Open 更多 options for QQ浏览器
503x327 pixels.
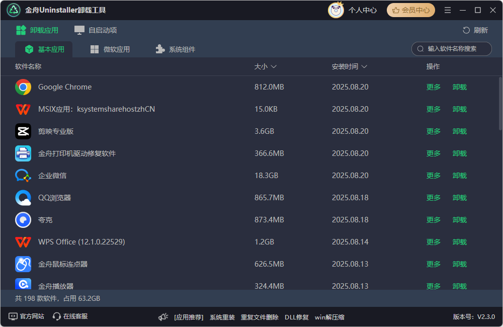click(x=434, y=198)
